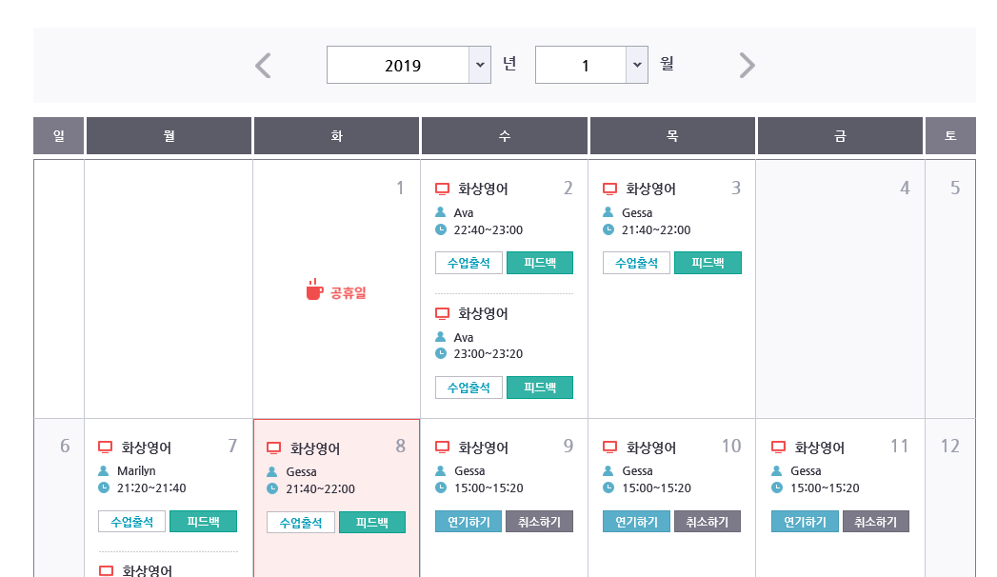The height and width of the screenshot is (577, 997).
Task: Go to next month with right arrow
Action: [x=748, y=66]
